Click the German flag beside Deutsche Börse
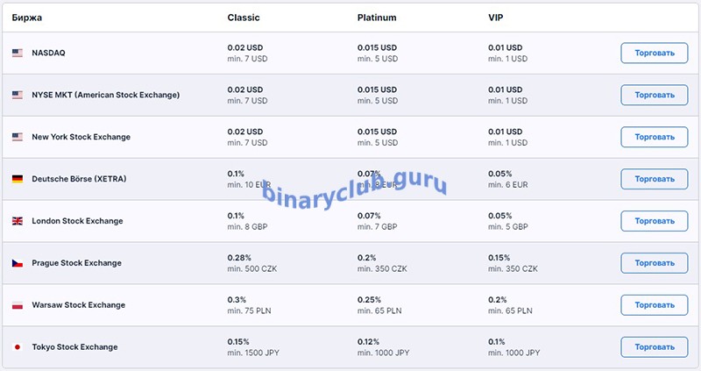701x371 pixels. (x=17, y=179)
